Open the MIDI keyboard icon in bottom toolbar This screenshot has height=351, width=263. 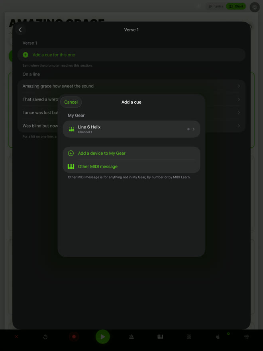pos(160,337)
